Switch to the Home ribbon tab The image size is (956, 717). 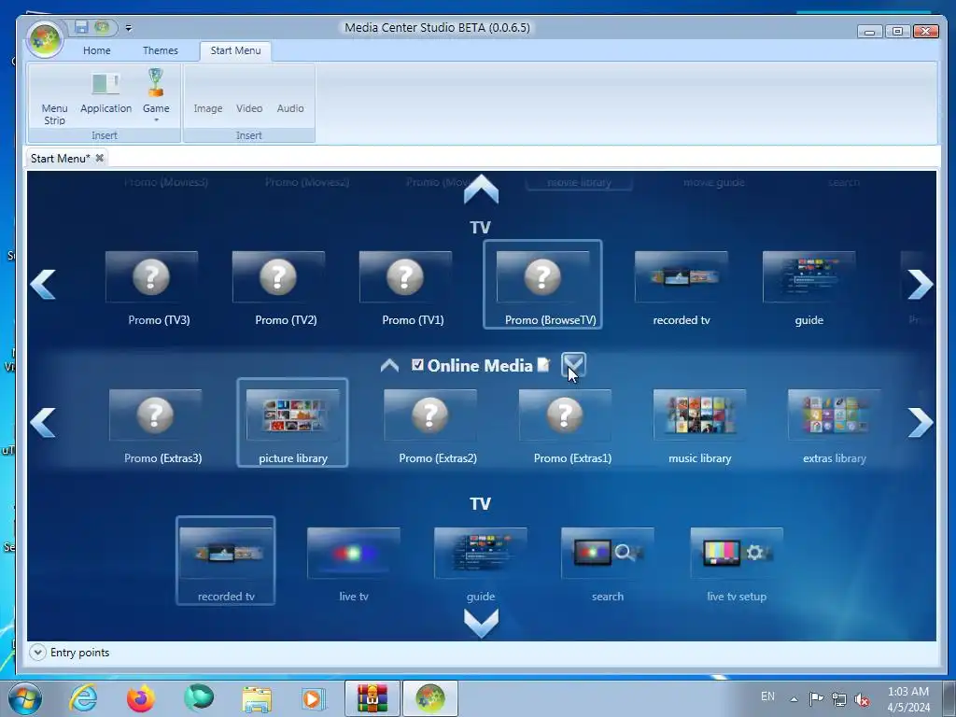click(x=97, y=50)
